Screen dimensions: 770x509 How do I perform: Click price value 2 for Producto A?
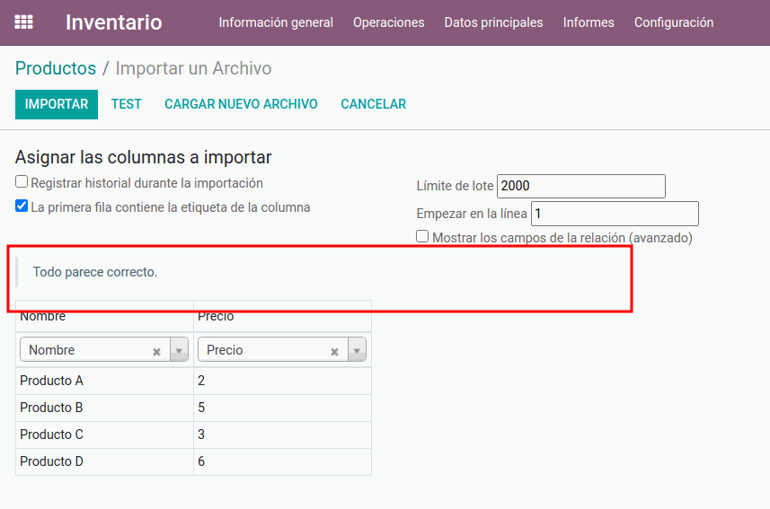[282, 381]
